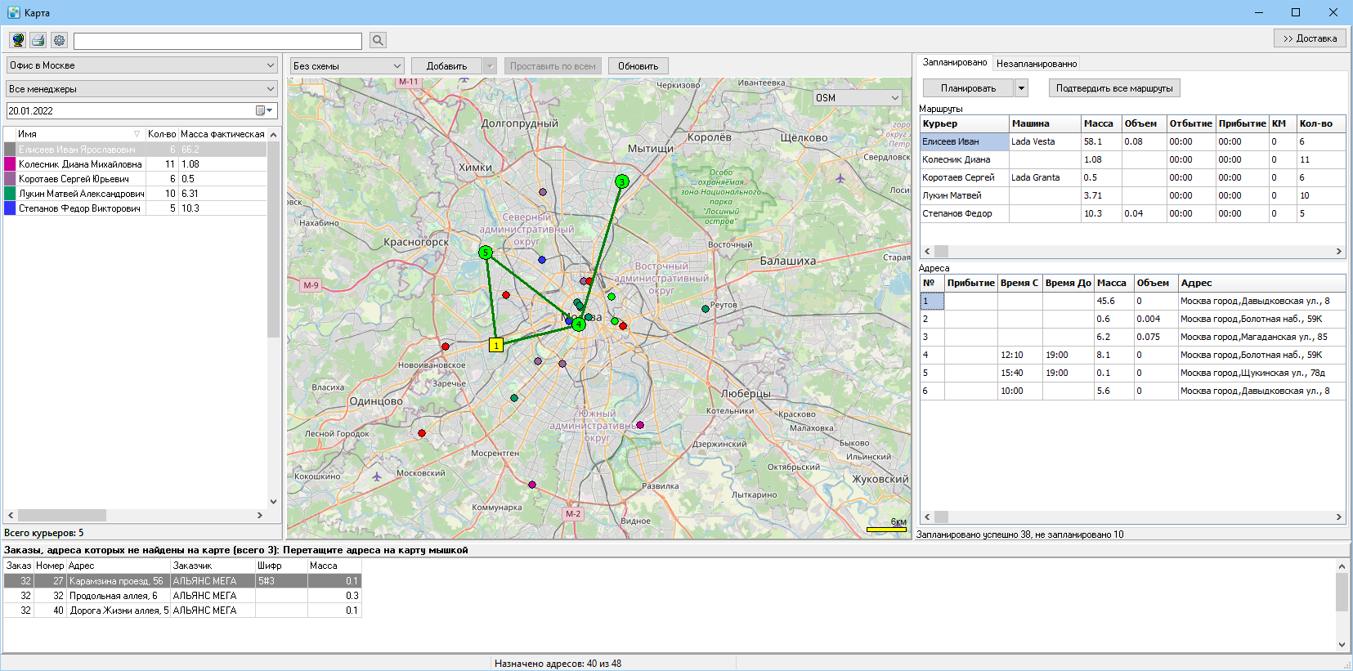
Task: Click the Обновить button
Action: point(638,66)
